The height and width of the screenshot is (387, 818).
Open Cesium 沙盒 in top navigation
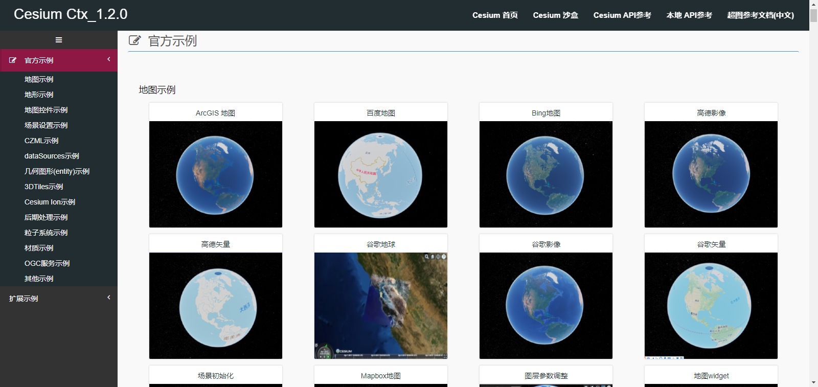click(556, 15)
